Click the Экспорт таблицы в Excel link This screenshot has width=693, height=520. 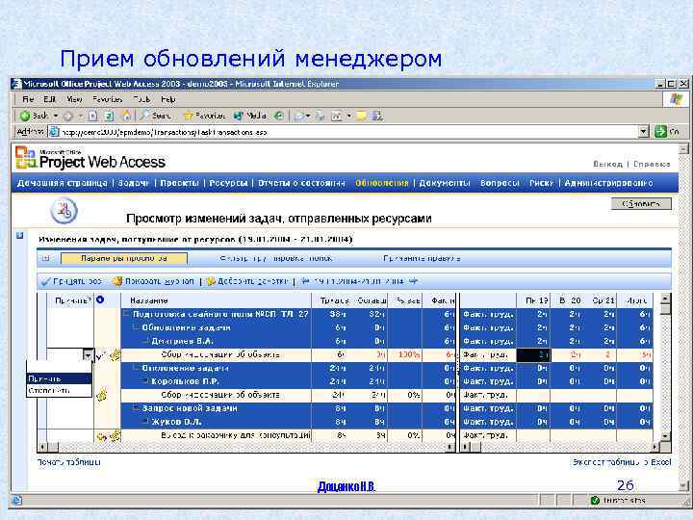[622, 461]
